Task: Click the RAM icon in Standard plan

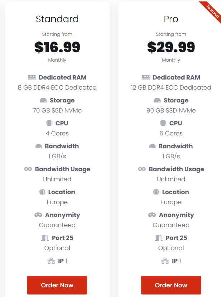Action: (32, 77)
